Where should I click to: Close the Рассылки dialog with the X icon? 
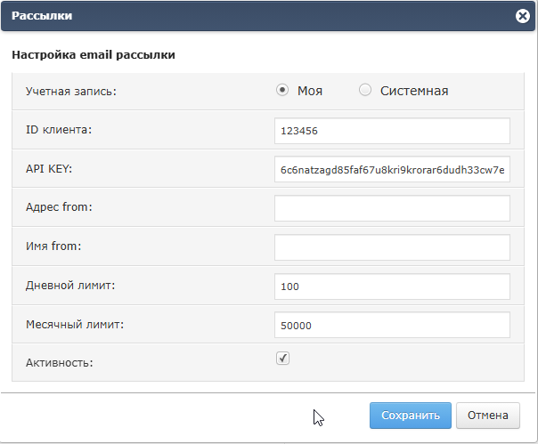[523, 16]
